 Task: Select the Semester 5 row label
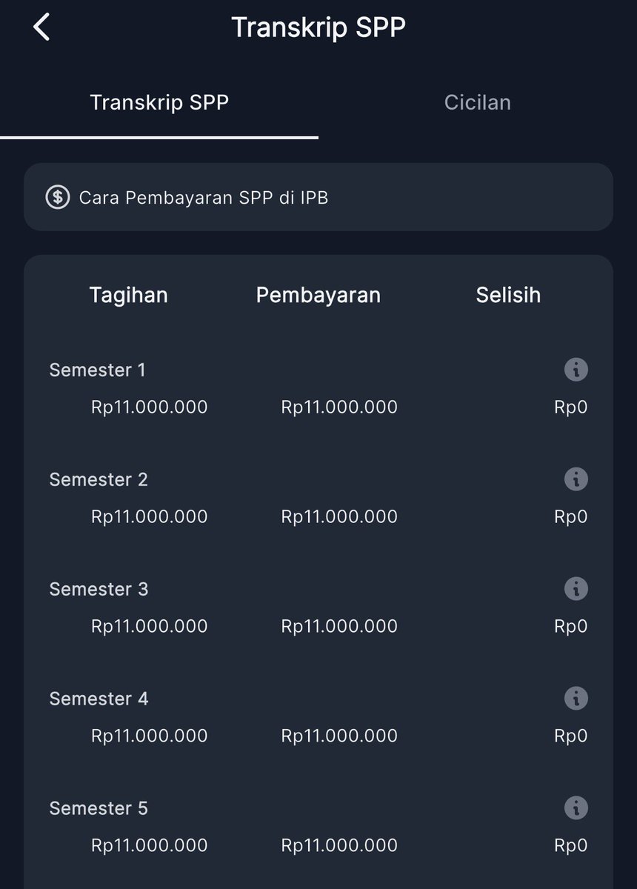pyautogui.click(x=99, y=808)
